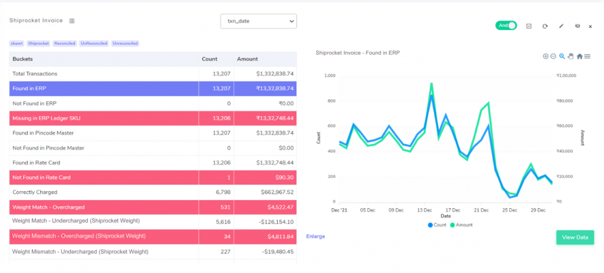604x273 pixels.
Task: Click the chart title Shiprocket Invoice - Found in ERP
Action: pos(357,52)
